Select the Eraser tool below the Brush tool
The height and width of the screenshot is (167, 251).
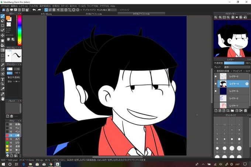3,21
